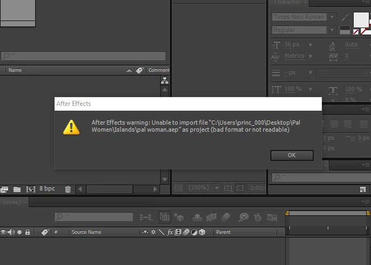The width and height of the screenshot is (371, 265).
Task: Toggle Live Update in timeline
Action: point(164,217)
